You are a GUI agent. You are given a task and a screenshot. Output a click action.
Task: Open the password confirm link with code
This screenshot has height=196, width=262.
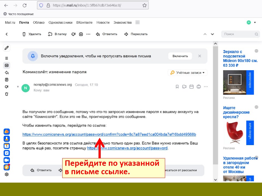[x=109, y=134]
